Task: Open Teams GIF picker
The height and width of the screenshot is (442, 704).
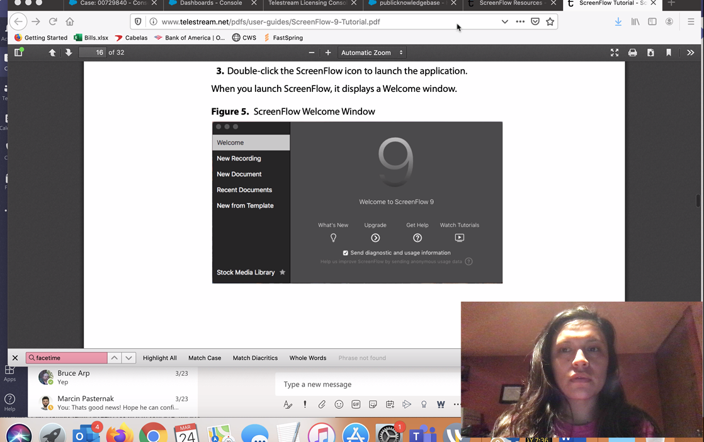Action: click(x=356, y=404)
